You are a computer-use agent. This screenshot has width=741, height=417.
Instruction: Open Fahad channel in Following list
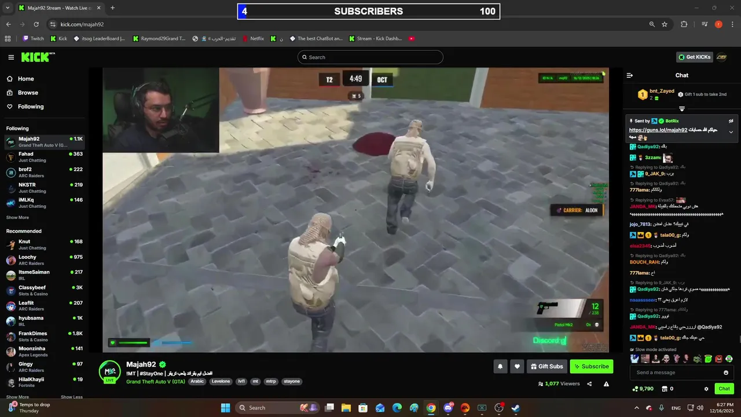44,157
